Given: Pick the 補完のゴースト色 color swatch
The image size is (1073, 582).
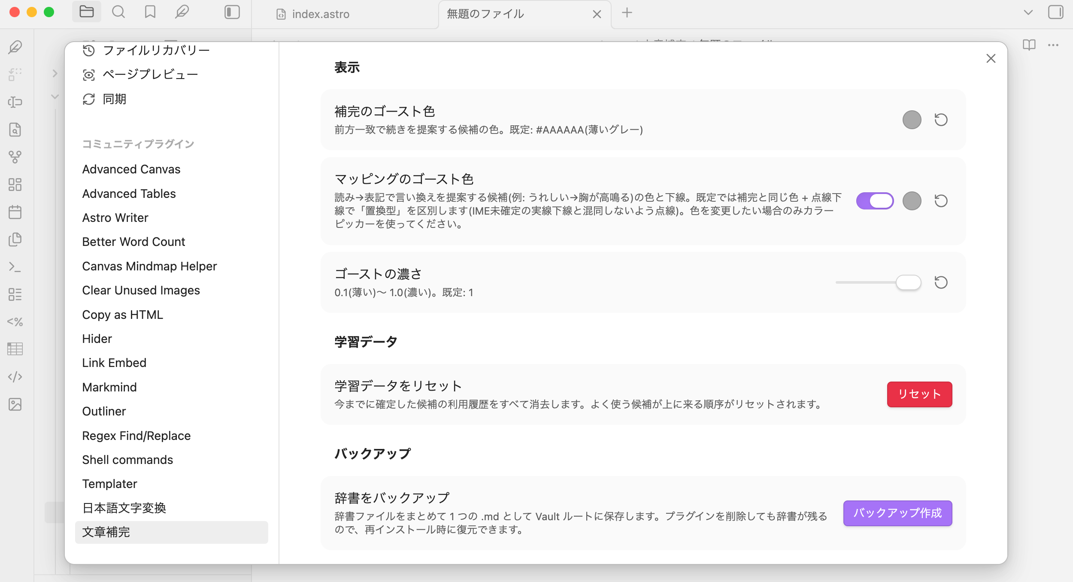Looking at the screenshot, I should (912, 119).
